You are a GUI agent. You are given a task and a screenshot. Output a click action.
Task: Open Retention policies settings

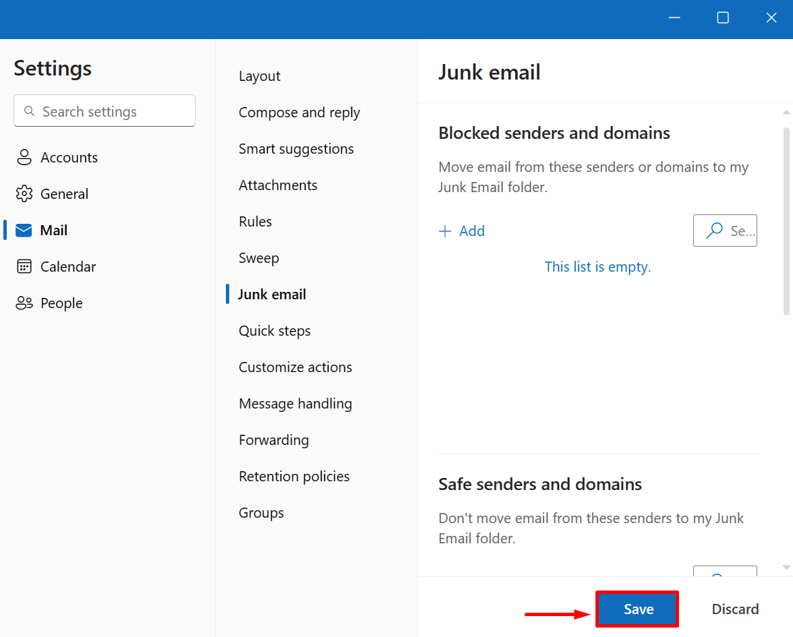294,476
